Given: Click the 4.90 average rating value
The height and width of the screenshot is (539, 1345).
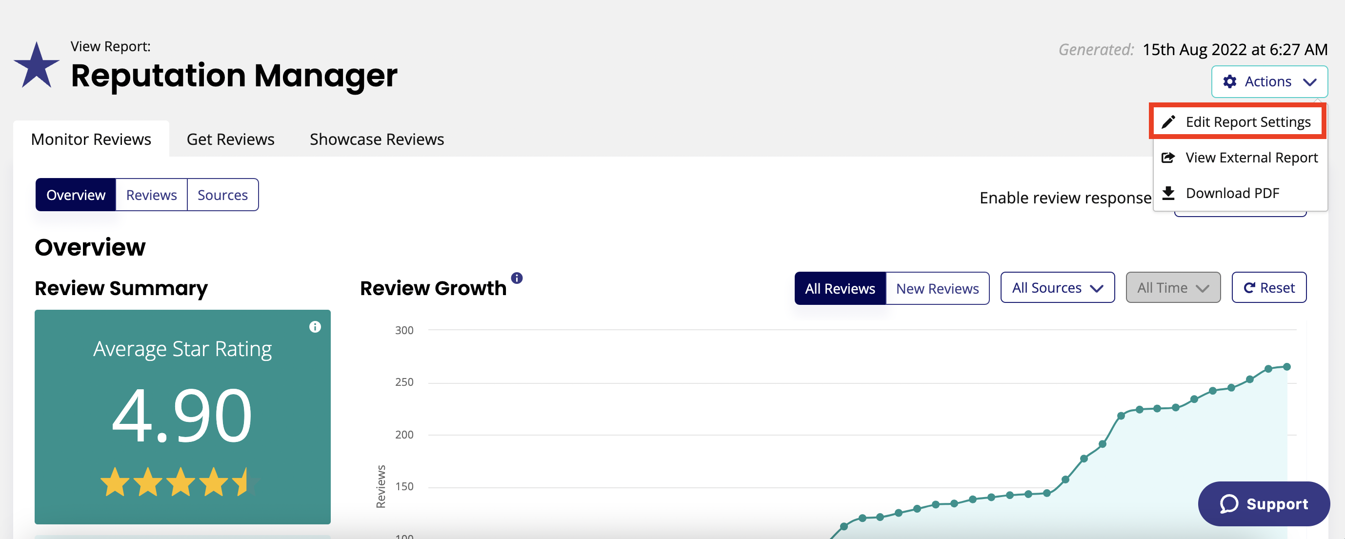Looking at the screenshot, I should (182, 415).
